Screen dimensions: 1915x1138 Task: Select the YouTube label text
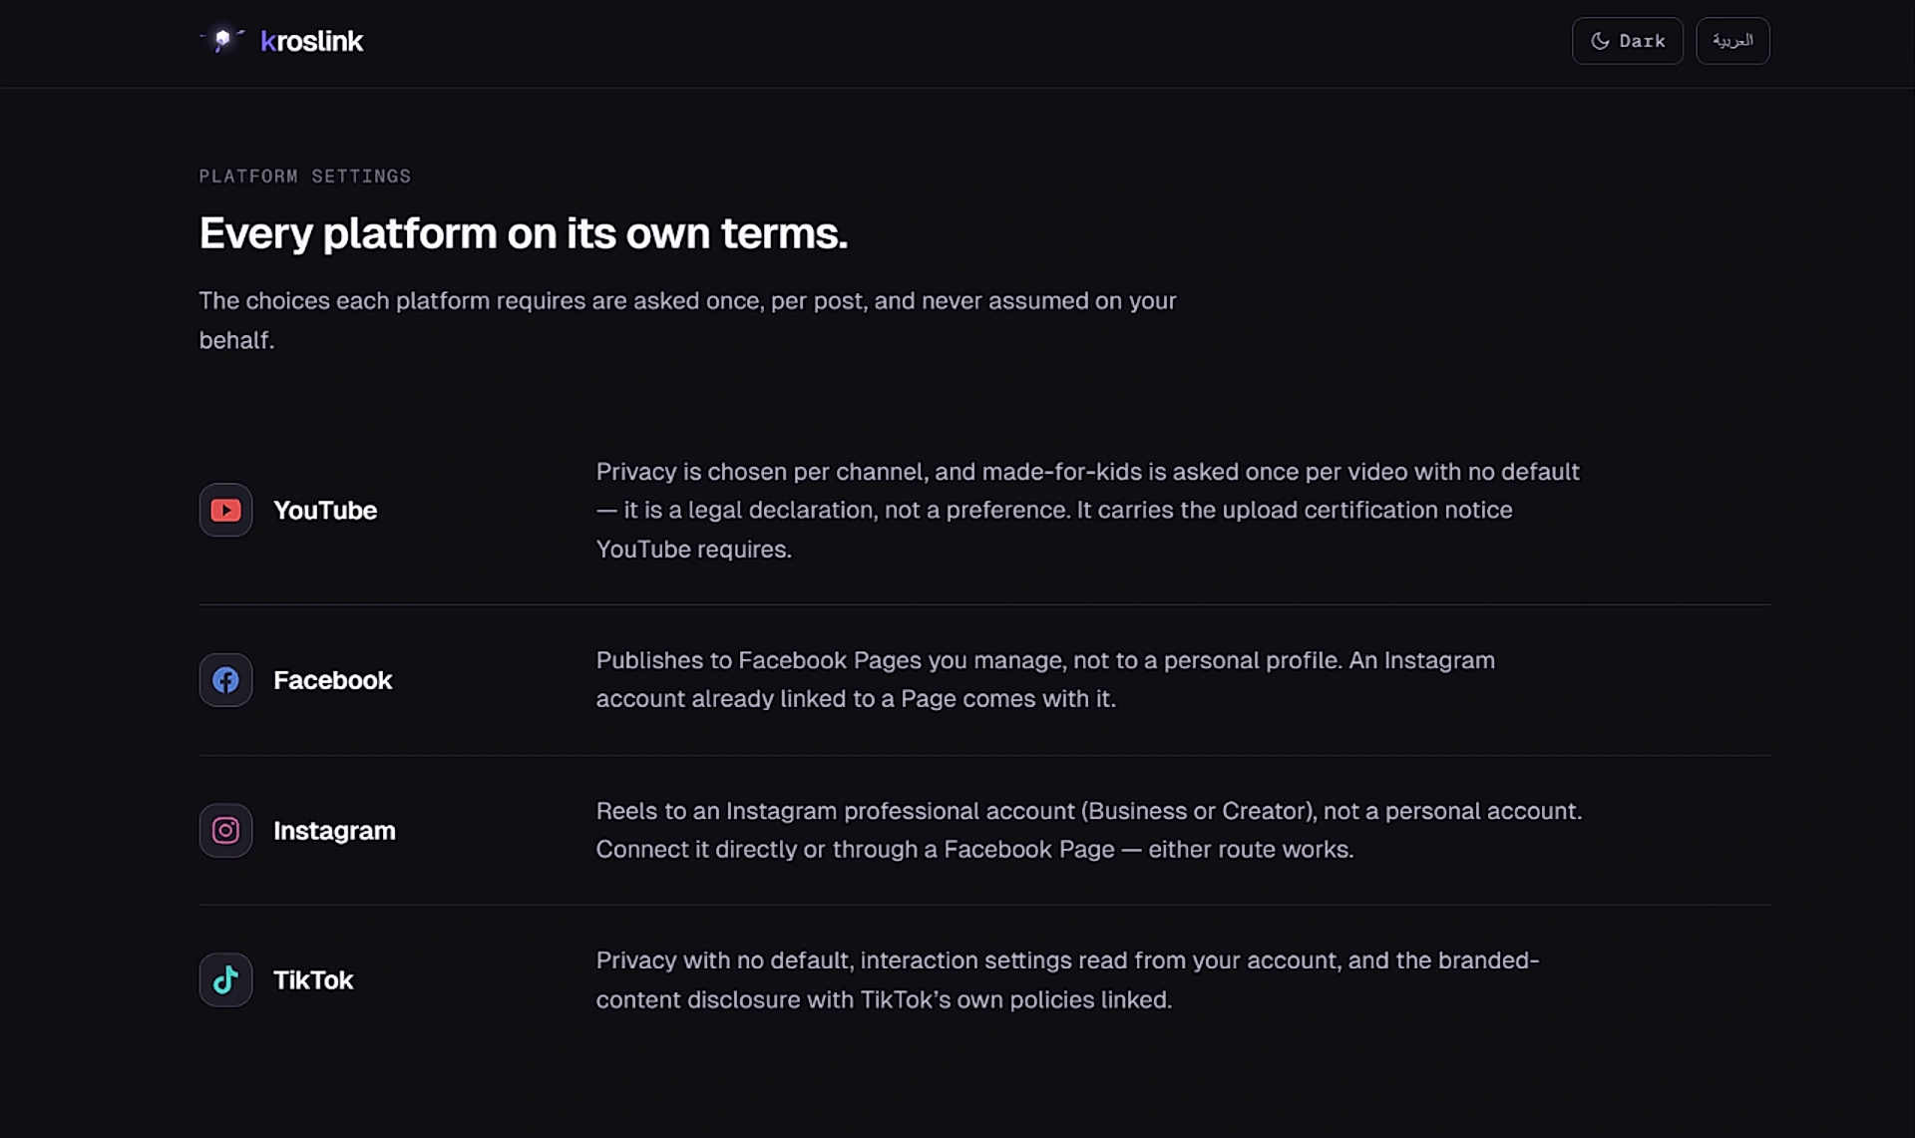click(325, 510)
